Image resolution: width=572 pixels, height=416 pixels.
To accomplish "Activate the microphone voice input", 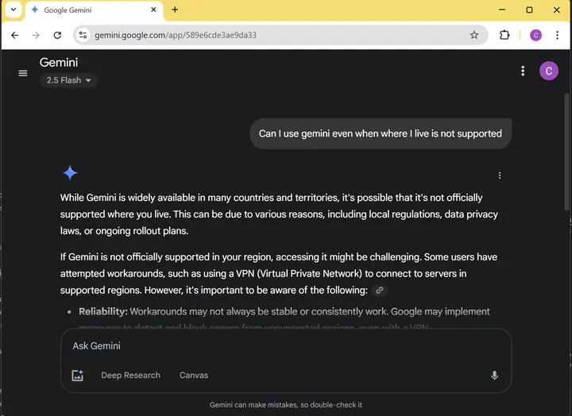I will click(x=494, y=376).
